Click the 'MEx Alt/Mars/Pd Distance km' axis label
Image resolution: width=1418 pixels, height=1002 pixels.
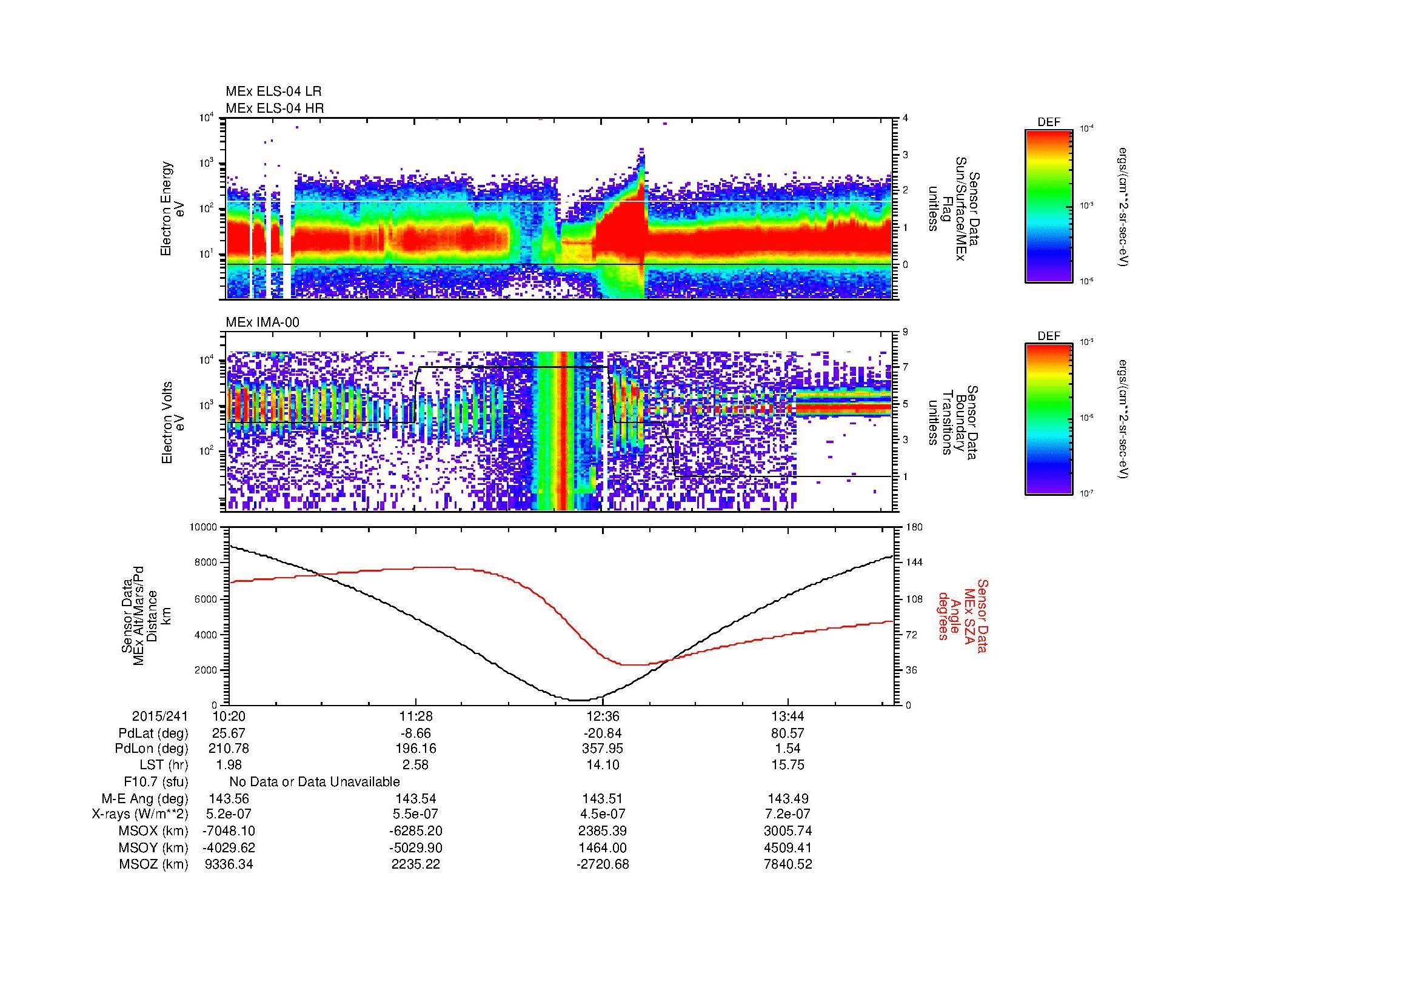[145, 616]
